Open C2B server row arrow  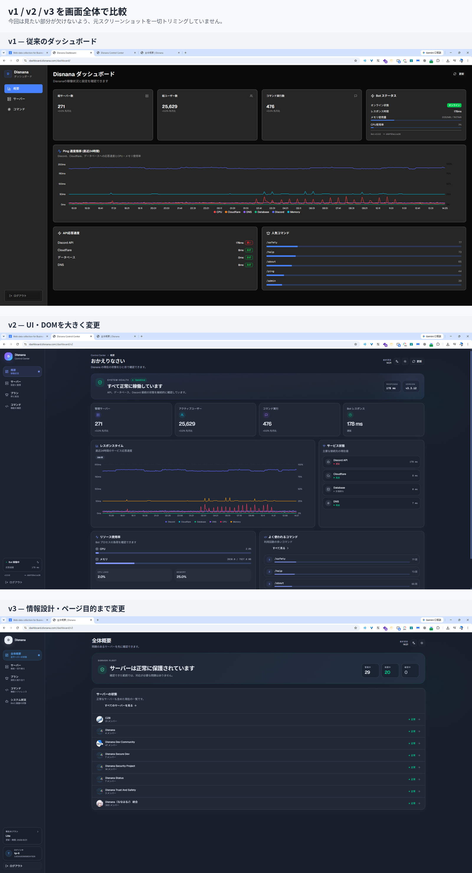pos(419,719)
